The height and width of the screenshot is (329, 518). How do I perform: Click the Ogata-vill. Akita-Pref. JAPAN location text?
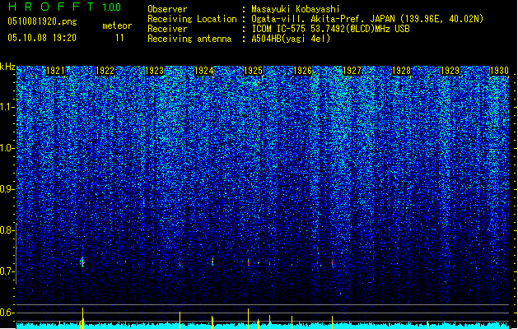[x=367, y=19]
